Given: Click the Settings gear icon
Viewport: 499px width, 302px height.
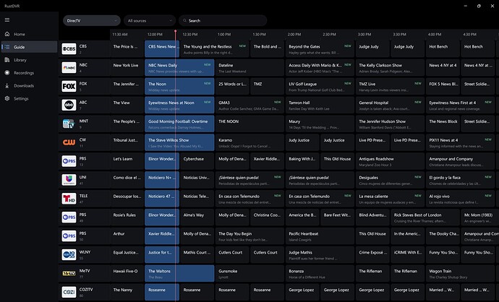Looking at the screenshot, I should (7, 98).
